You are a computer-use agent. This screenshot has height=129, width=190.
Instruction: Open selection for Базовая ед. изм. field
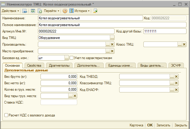[66, 58]
